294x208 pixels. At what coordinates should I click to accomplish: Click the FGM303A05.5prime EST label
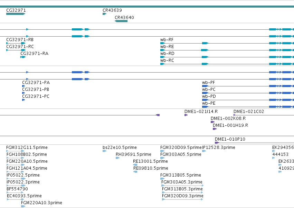[181, 154]
